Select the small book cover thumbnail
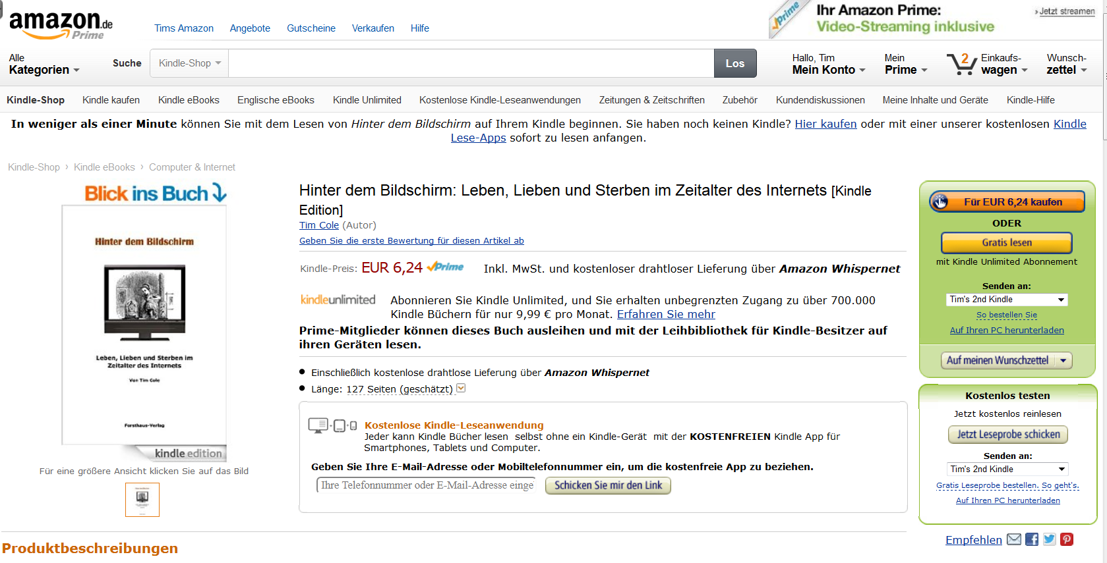 pos(142,499)
